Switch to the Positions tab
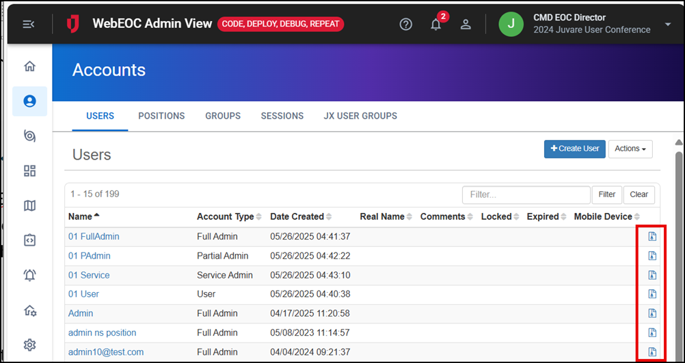Image resolution: width=685 pixels, height=363 pixels. (x=161, y=116)
